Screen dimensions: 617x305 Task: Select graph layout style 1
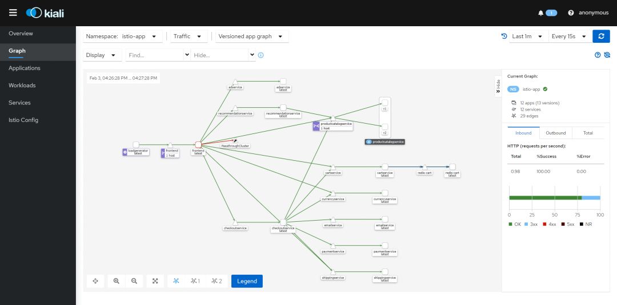tap(195, 281)
